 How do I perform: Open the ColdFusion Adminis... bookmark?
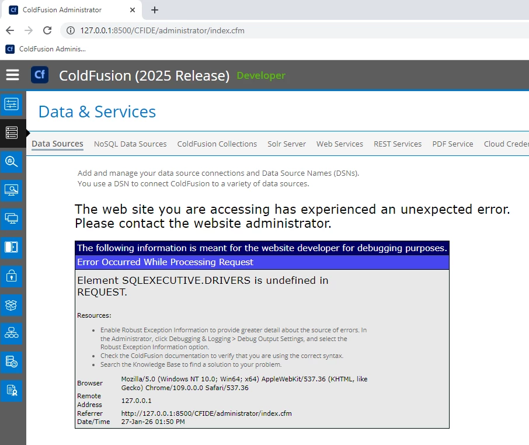pyautogui.click(x=46, y=49)
